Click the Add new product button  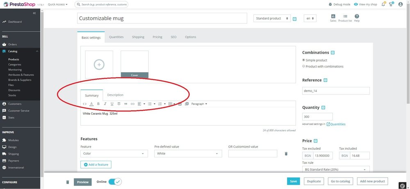(x=372, y=181)
